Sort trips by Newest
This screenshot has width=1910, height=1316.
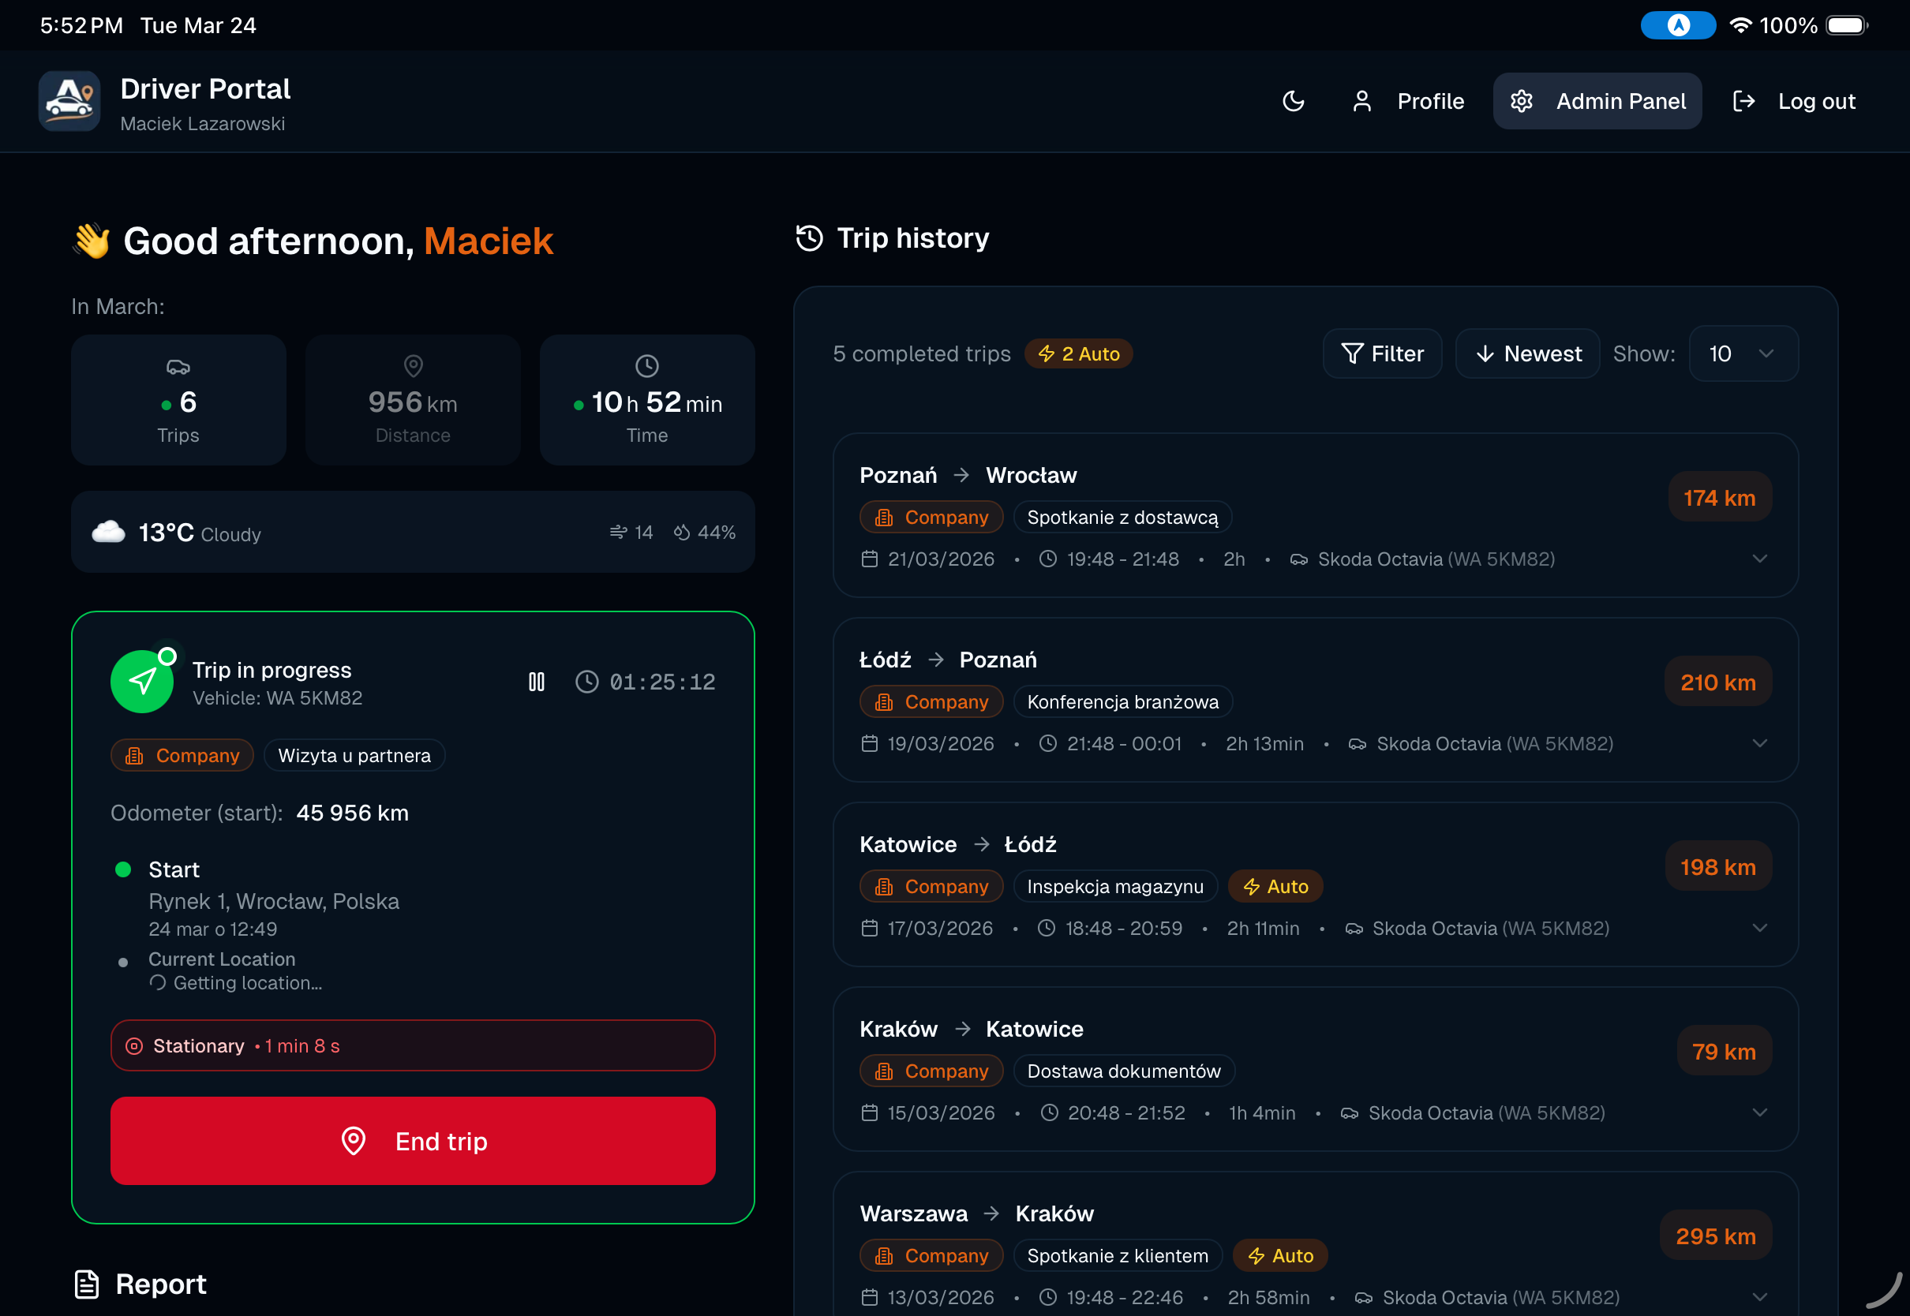click(1527, 353)
